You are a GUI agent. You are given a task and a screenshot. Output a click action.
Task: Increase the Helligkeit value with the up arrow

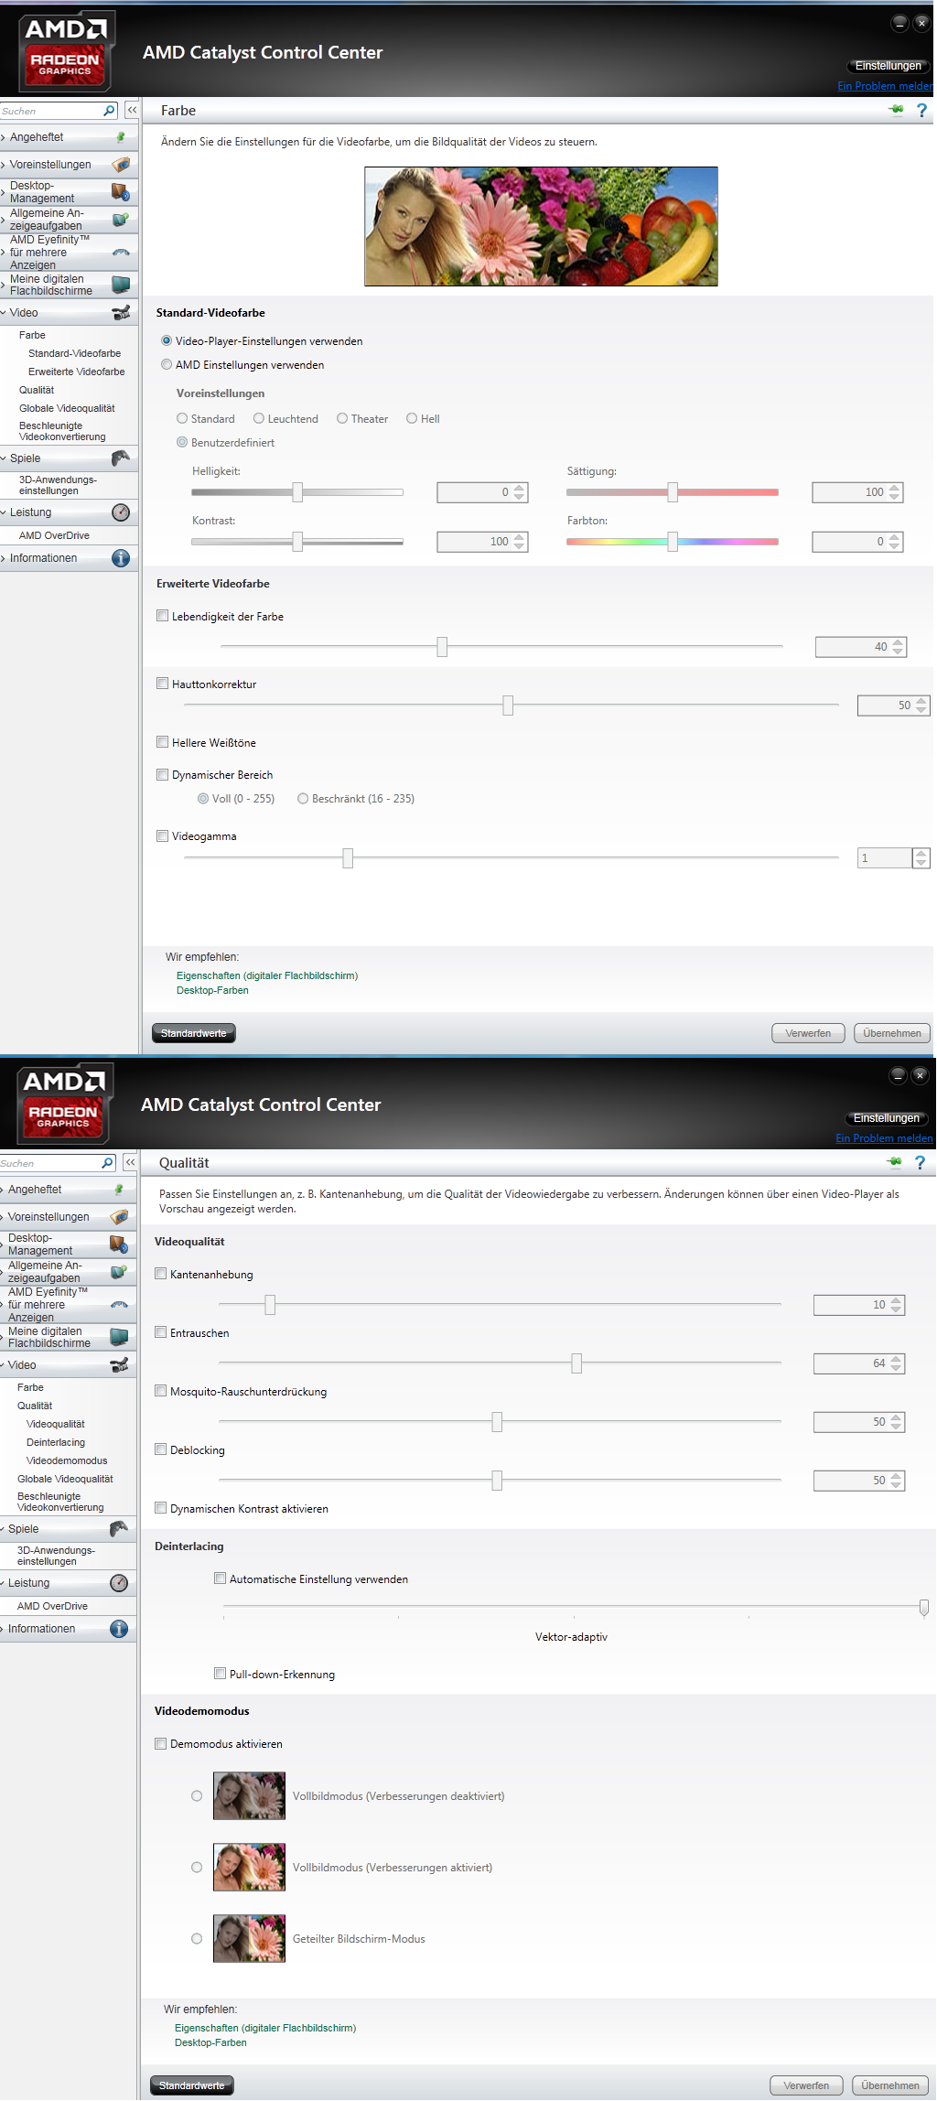[520, 488]
